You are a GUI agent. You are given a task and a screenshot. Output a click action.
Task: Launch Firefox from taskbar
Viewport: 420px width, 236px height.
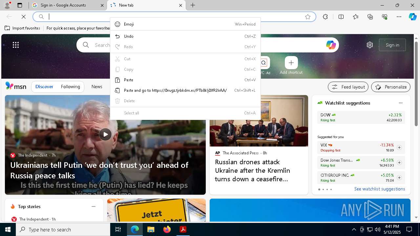pyautogui.click(x=167, y=229)
